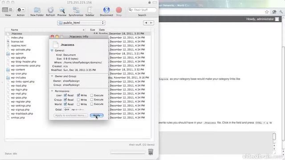This screenshot has width=285, height=160.
Task: Click the lock icon in title bar
Action: pyautogui.click(x=150, y=2)
